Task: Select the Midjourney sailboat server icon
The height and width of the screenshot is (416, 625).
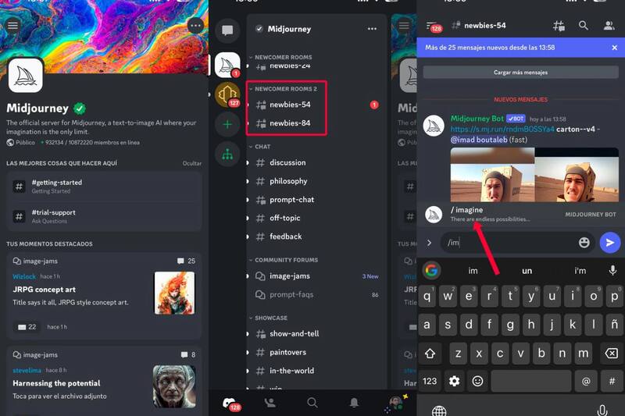Action: tap(227, 65)
